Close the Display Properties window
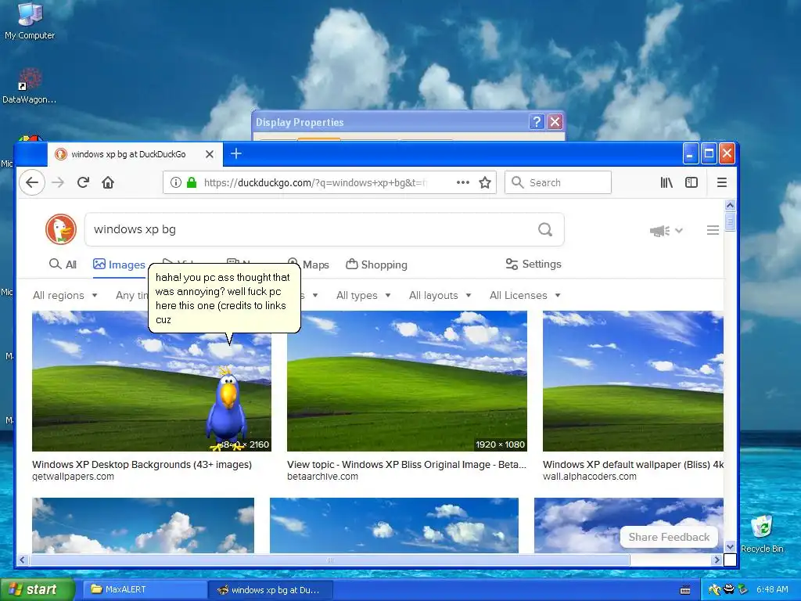801x601 pixels. [x=555, y=122]
